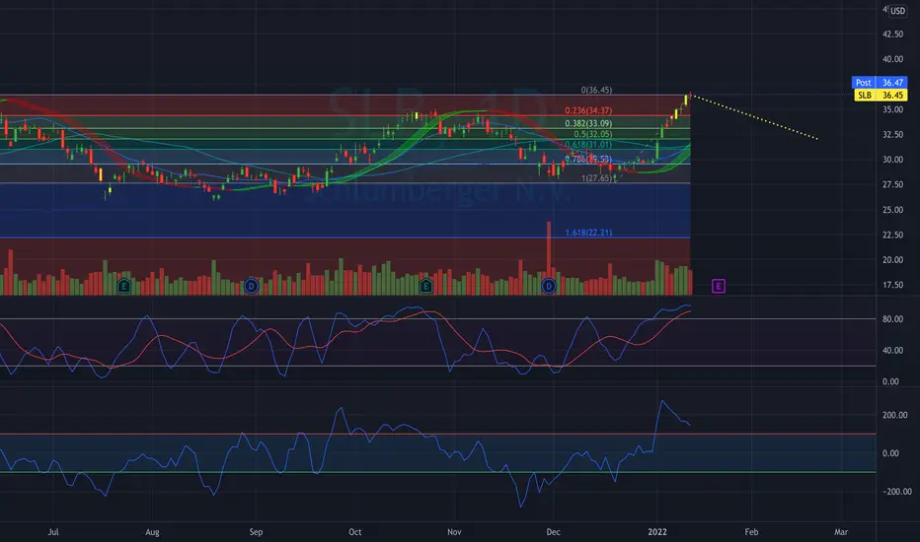Viewport: 920px width, 542px height.
Task: Select the 1(27.65) Fibonacci base level label
Action: 596,178
